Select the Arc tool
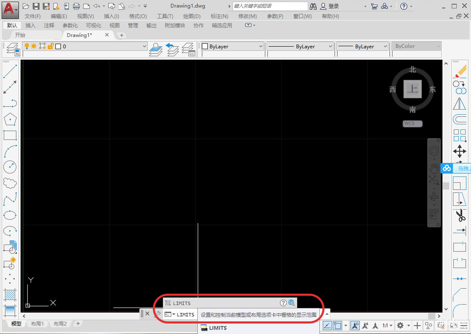 [10, 151]
